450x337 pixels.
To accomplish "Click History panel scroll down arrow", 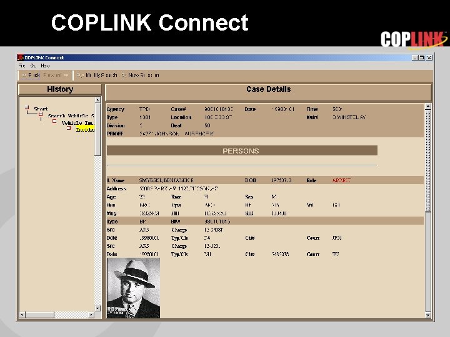I will click(x=97, y=308).
